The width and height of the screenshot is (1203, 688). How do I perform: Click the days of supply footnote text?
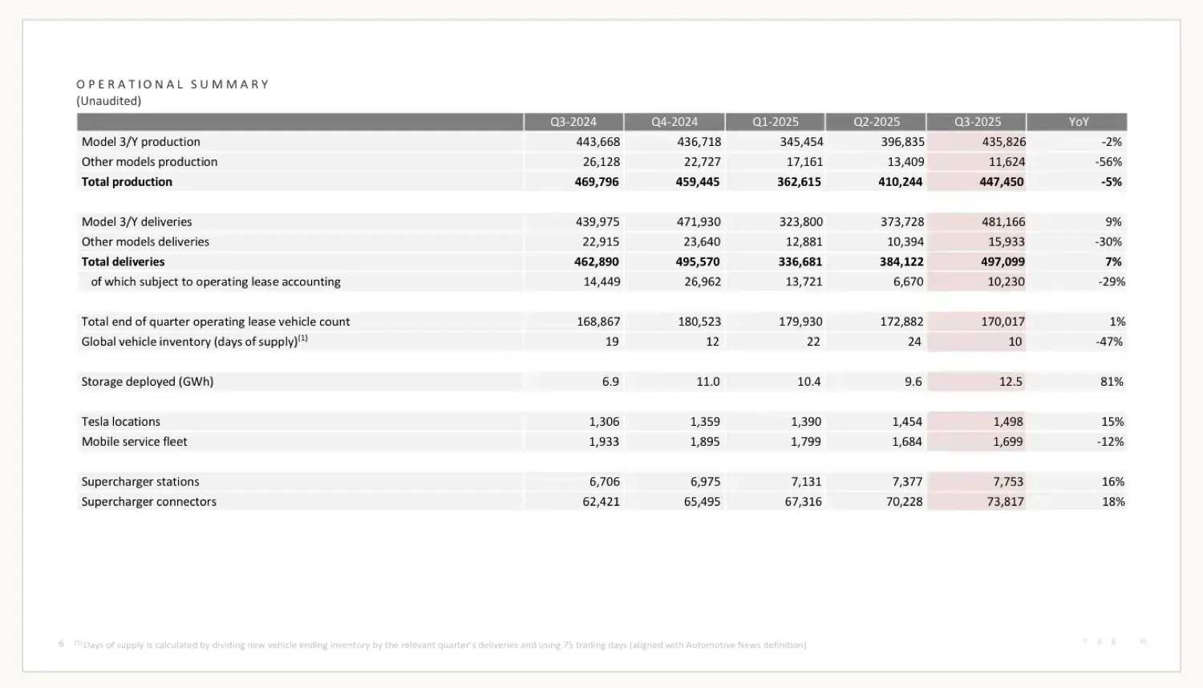point(444,645)
